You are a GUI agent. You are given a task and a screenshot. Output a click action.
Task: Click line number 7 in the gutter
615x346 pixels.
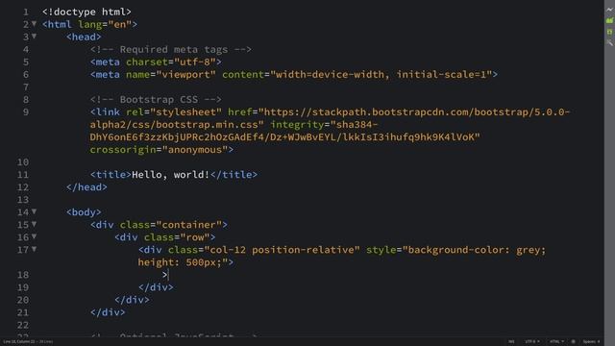click(x=26, y=87)
